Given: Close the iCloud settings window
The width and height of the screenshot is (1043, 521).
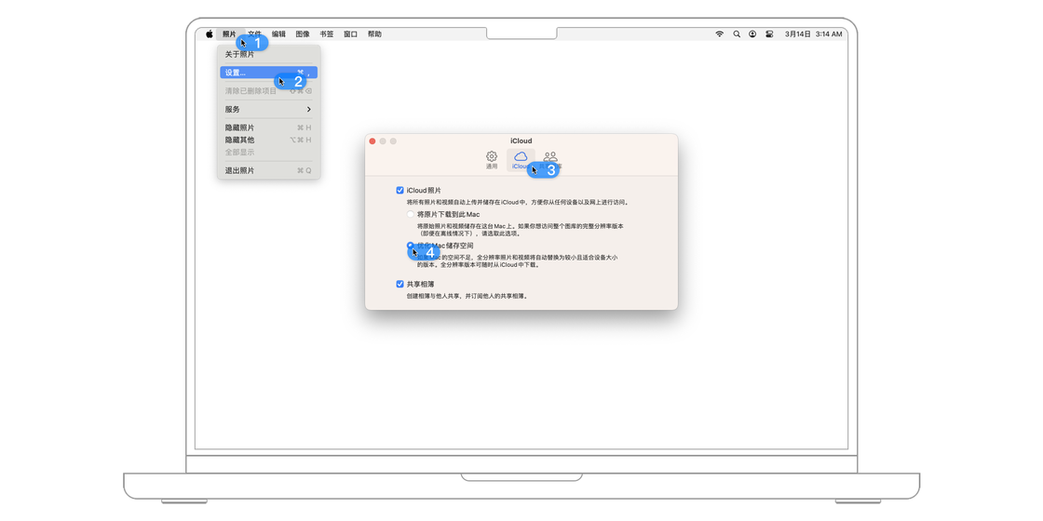Looking at the screenshot, I should [372, 140].
